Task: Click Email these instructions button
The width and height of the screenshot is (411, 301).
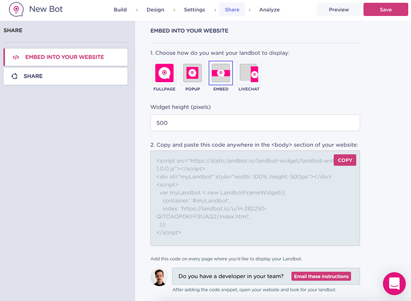Action: click(x=321, y=276)
